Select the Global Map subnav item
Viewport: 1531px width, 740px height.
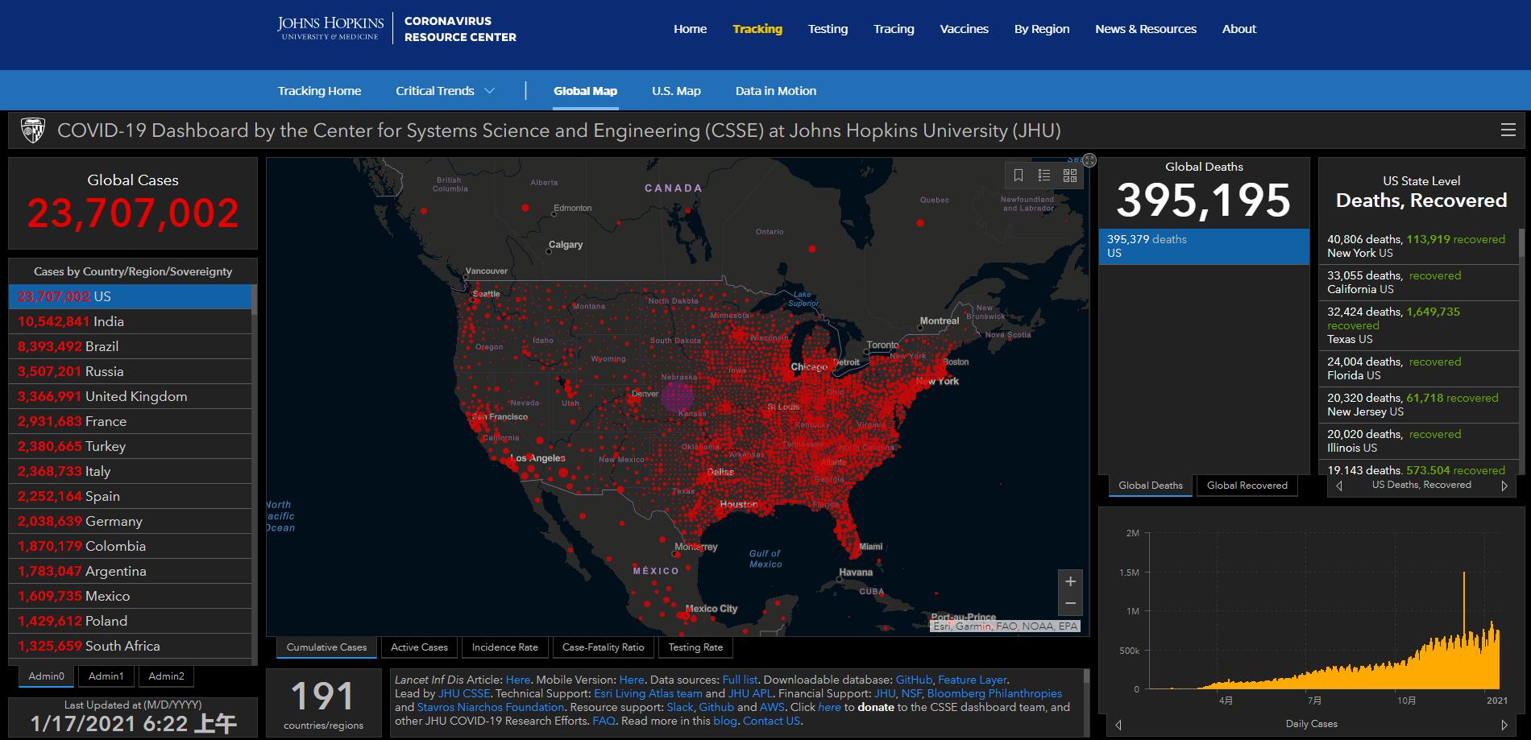pos(585,91)
